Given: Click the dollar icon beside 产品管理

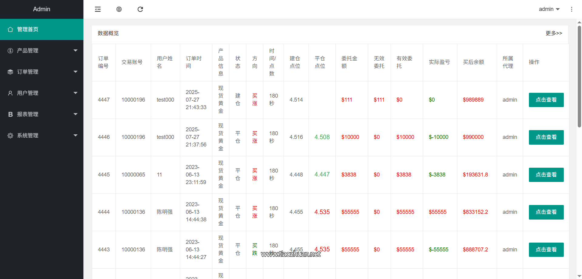Looking at the screenshot, I should 10,51.
